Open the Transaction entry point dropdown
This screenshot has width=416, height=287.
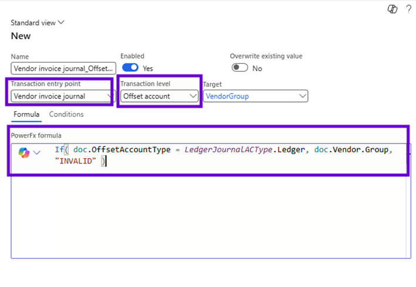pyautogui.click(x=62, y=96)
